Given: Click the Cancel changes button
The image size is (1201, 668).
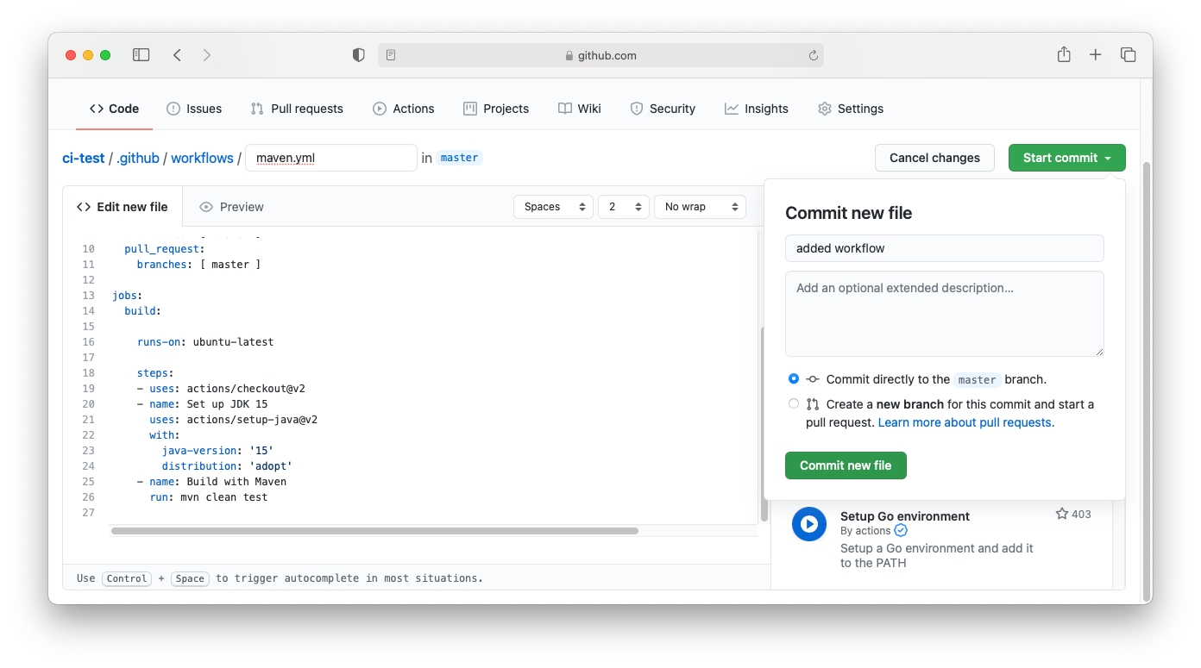Looking at the screenshot, I should click(x=934, y=158).
